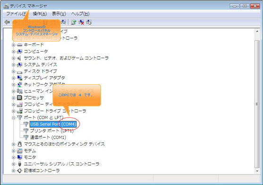Select プリンタ ポート (LPT1) entry
Viewport: 263px width, 185px height.
pos(52,131)
